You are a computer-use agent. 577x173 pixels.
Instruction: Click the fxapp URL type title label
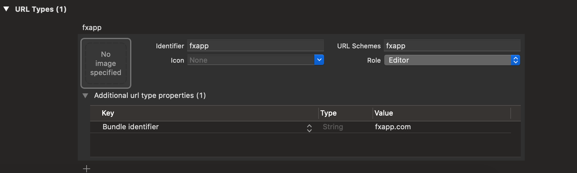click(92, 27)
